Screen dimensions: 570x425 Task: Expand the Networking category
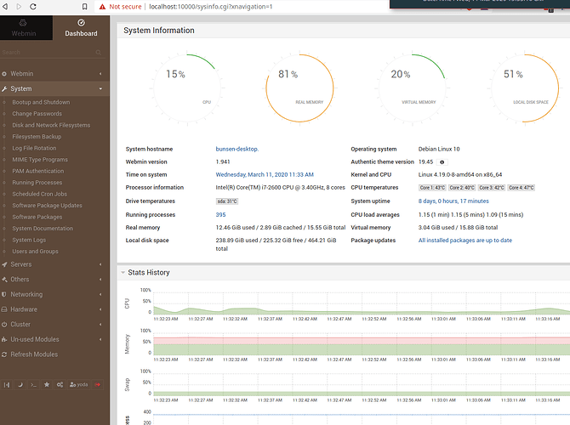click(54, 294)
